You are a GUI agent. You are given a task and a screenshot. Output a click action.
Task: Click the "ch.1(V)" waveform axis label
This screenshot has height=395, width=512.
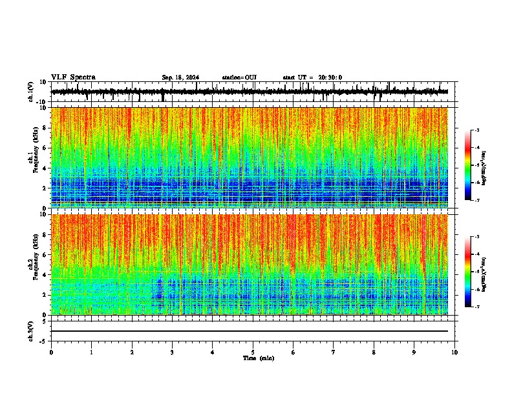(30, 92)
